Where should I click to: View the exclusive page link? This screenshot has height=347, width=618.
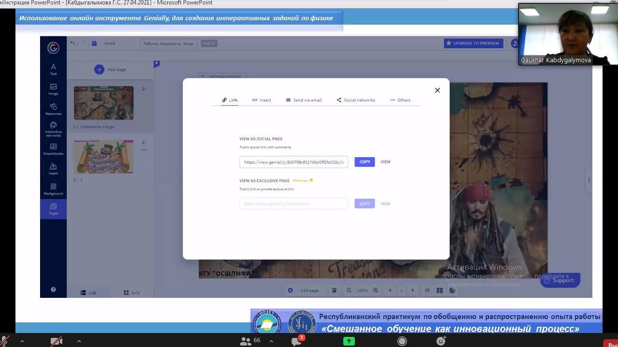pyautogui.click(x=385, y=203)
